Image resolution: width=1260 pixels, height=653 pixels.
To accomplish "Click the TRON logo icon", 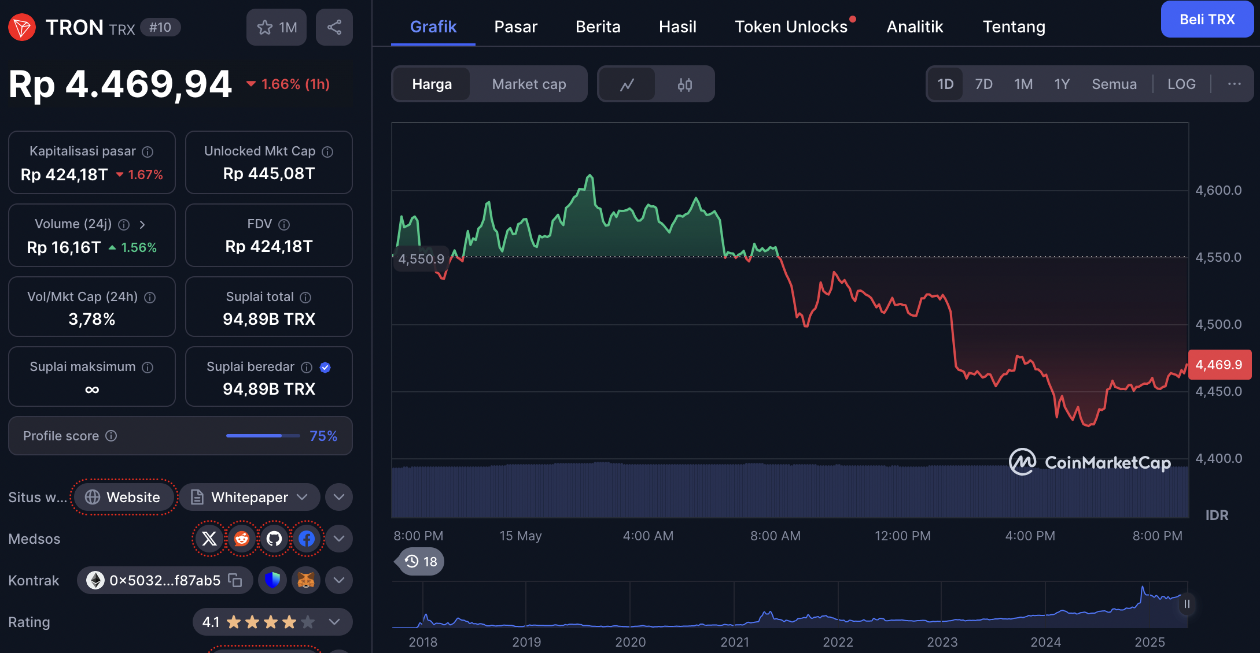I will (x=22, y=27).
